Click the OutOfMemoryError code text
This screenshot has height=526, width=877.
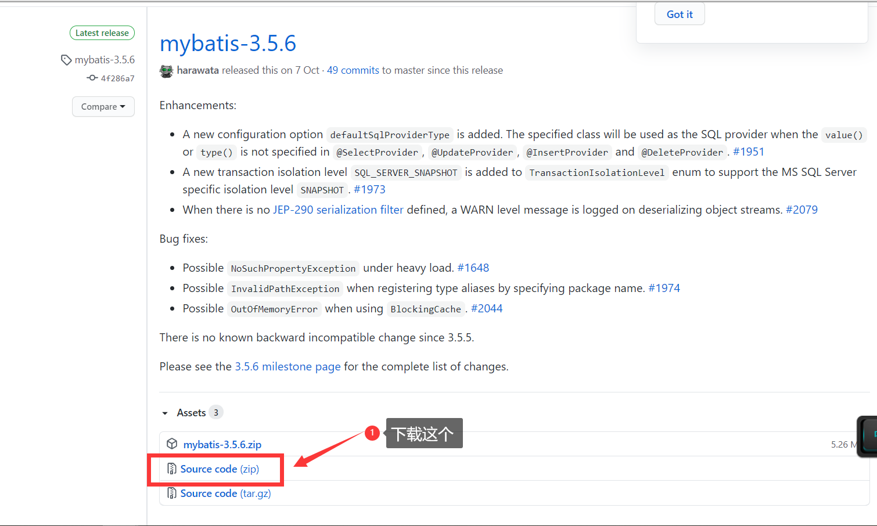click(x=274, y=309)
